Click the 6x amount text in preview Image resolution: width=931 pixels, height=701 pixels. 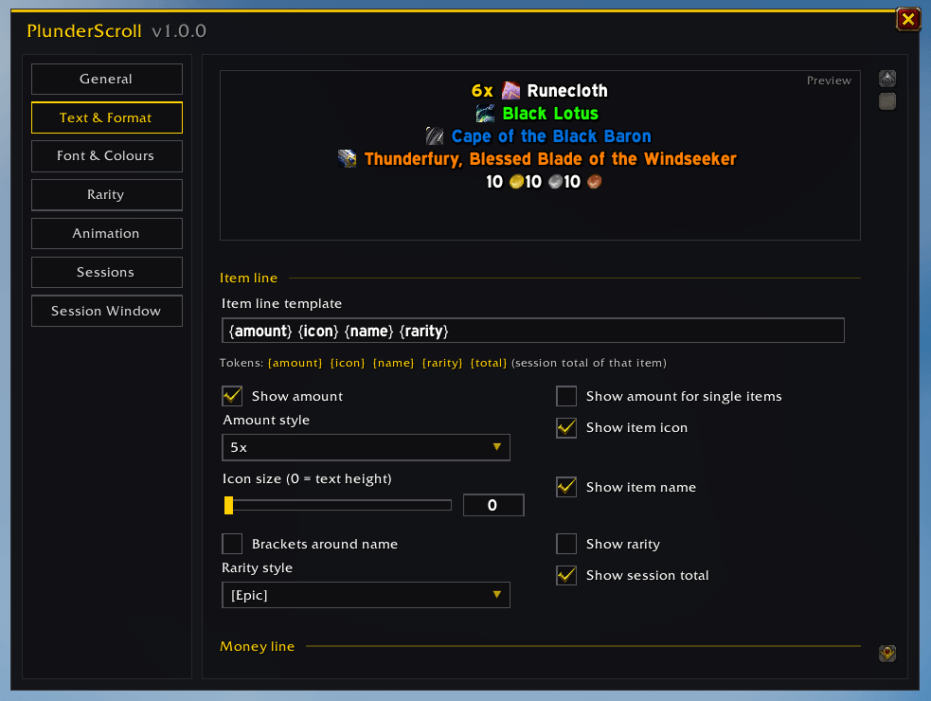[x=482, y=90]
